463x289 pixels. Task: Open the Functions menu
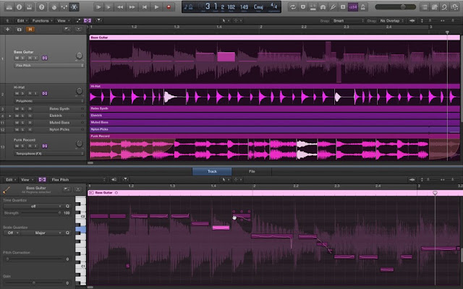pyautogui.click(x=42, y=21)
